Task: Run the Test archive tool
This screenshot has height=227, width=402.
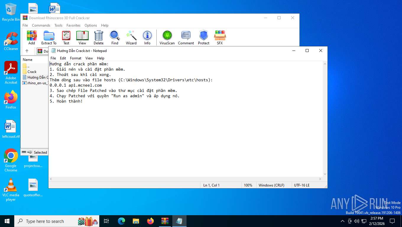Action: pyautogui.click(x=66, y=38)
